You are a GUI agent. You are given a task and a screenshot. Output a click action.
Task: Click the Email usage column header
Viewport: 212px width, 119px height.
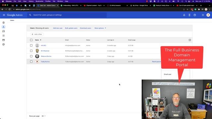coord(132,40)
